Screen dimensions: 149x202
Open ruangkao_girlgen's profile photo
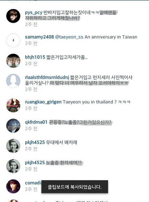coord(13,106)
